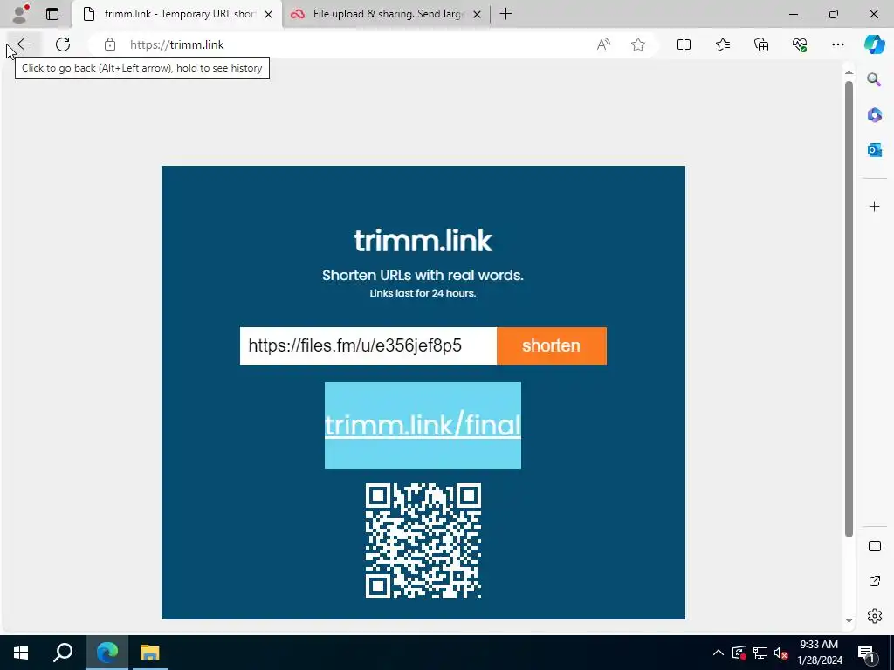Open Browser essentials heart icon

pos(800,44)
